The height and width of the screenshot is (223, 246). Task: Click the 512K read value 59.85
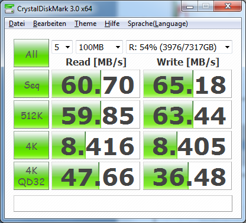click(x=96, y=114)
